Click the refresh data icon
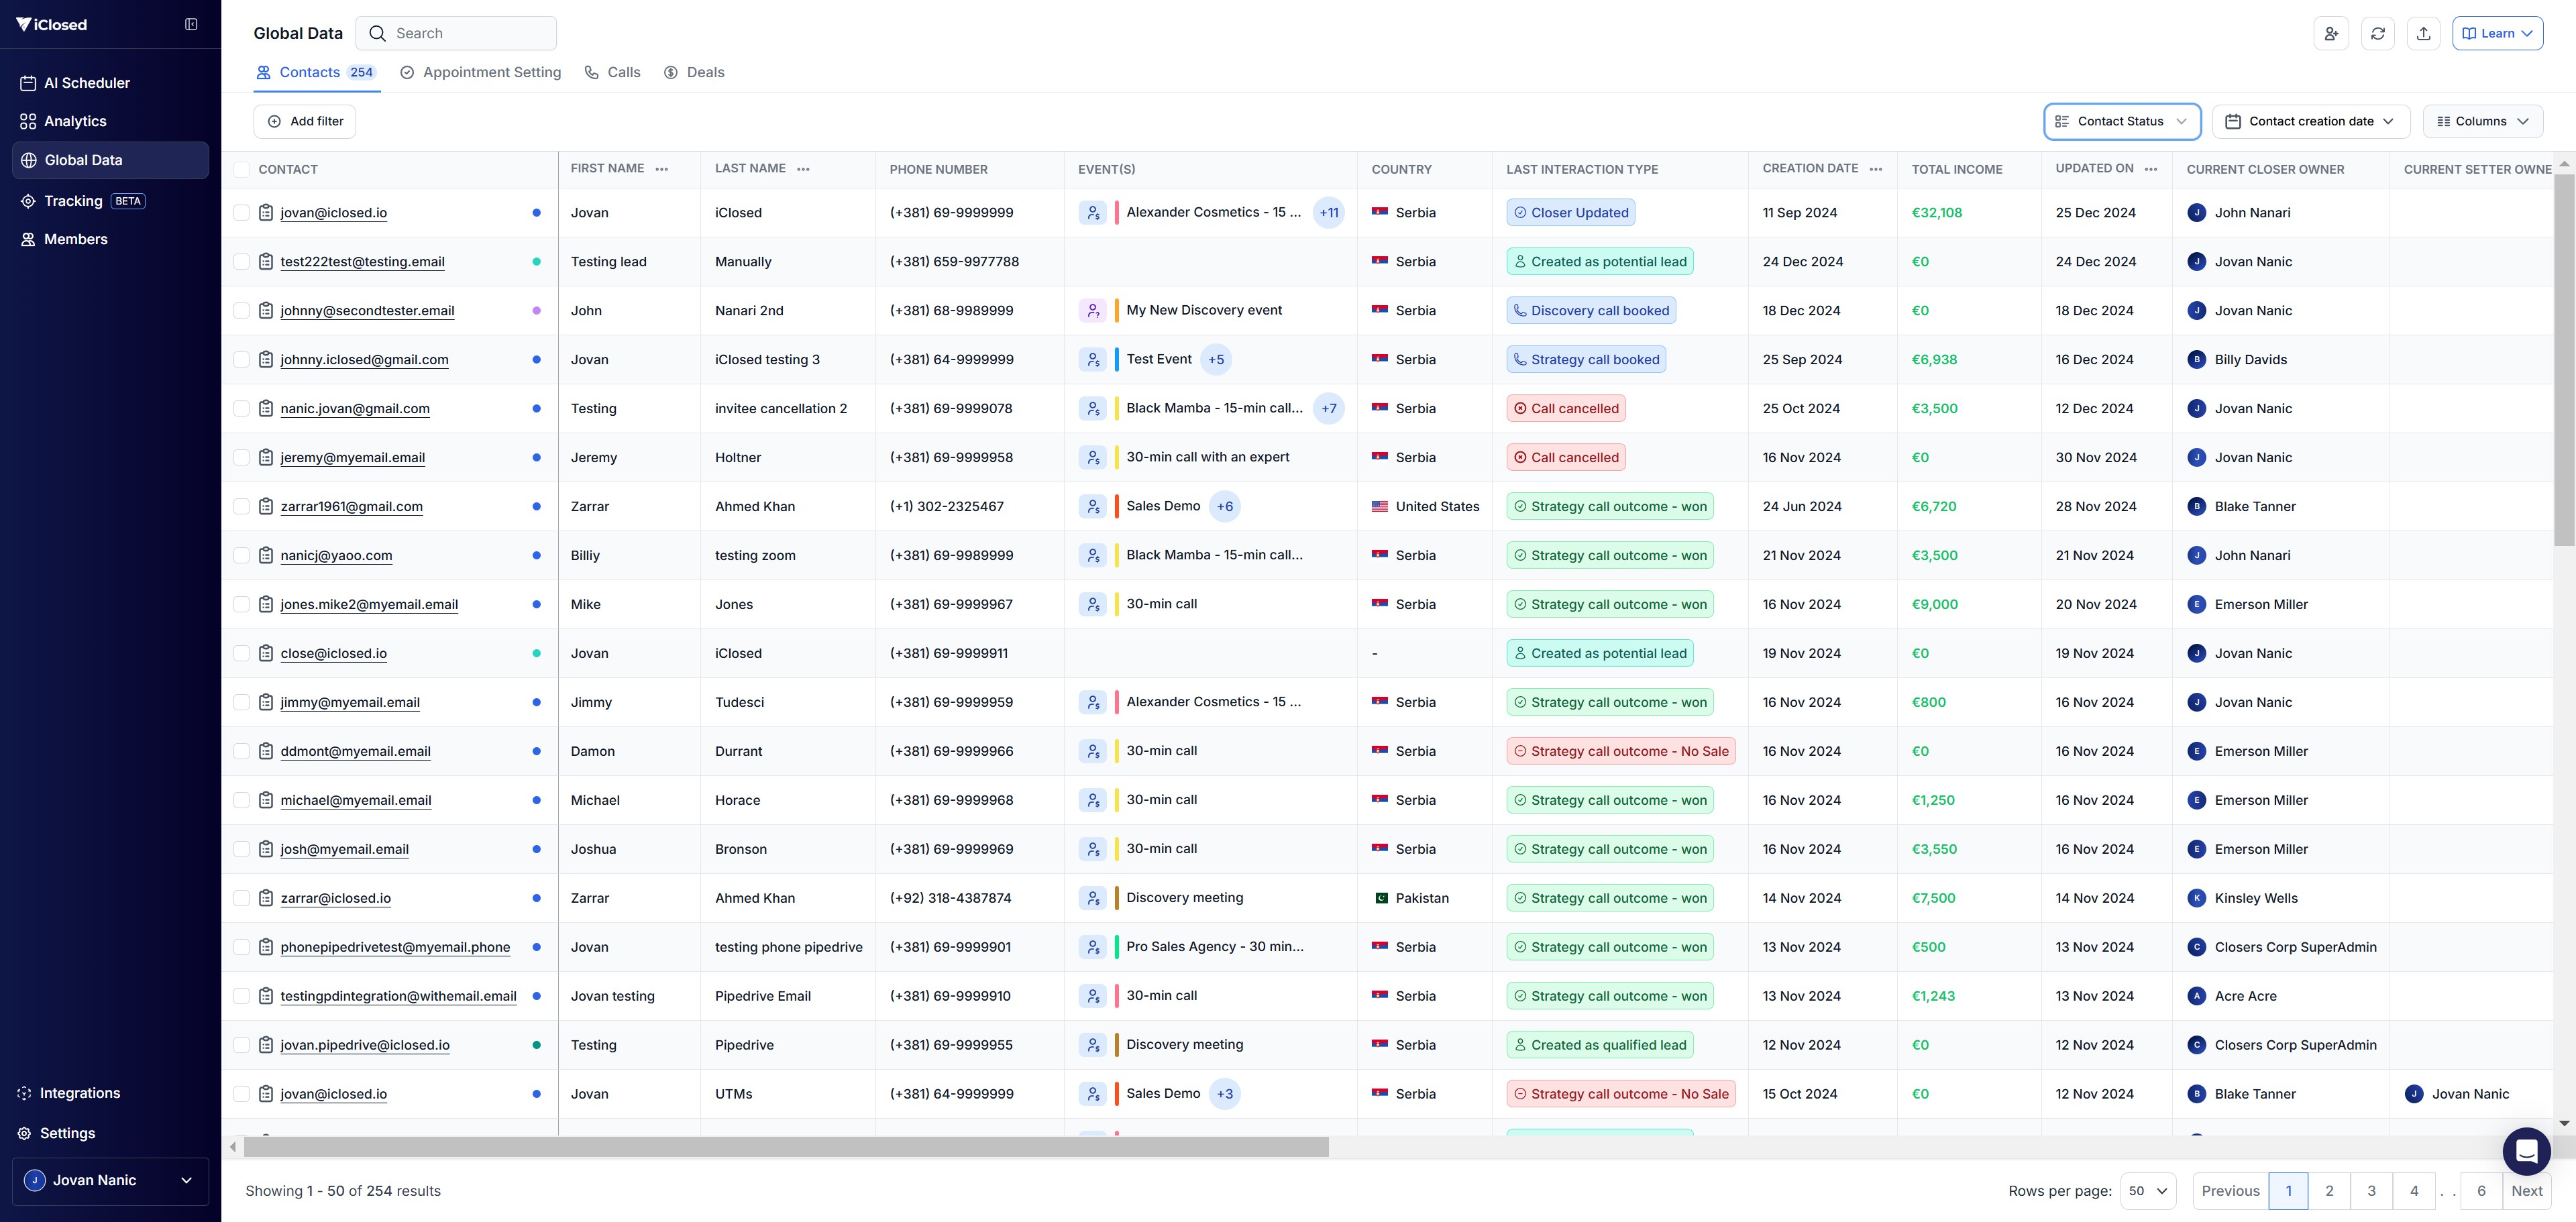 coord(2377,33)
